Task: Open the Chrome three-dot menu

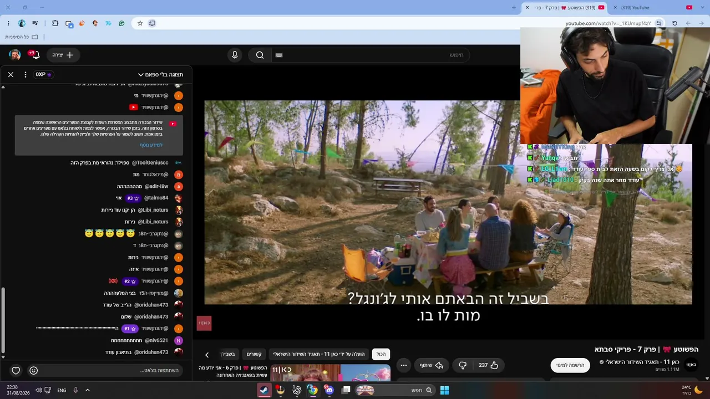Action: (8, 23)
